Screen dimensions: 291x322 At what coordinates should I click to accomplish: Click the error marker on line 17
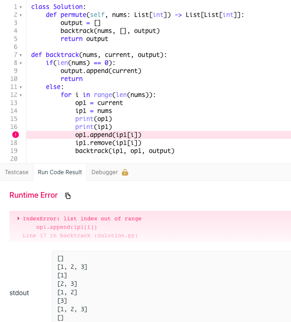coord(16,135)
